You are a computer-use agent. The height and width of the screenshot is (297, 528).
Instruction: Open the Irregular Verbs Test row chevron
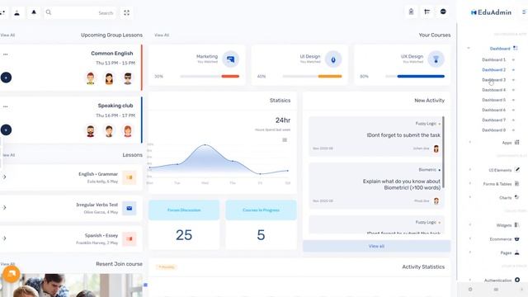(4, 207)
